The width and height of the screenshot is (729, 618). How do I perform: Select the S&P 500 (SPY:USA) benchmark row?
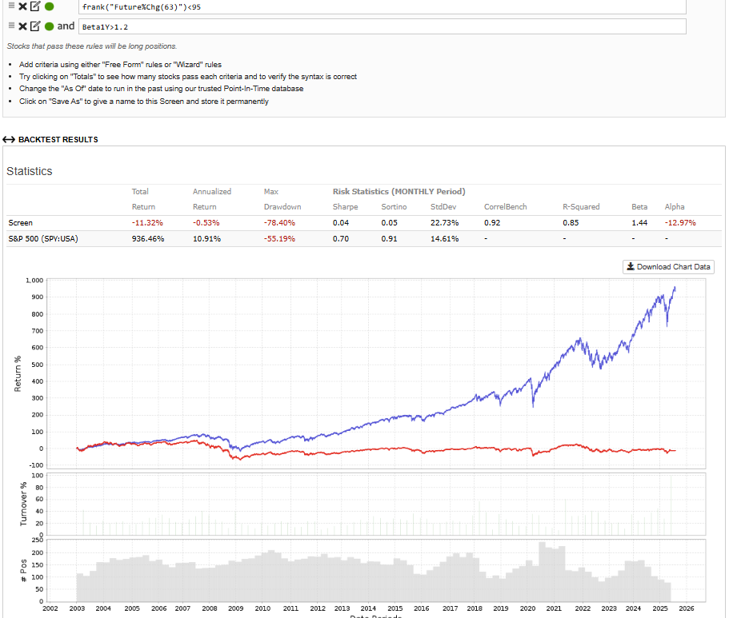43,239
